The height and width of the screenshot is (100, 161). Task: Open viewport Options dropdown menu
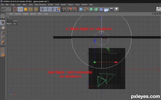tap(33, 14)
